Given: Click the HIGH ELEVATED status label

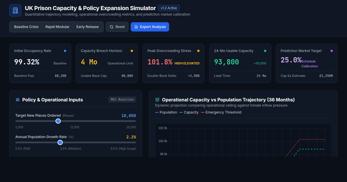Looking at the screenshot, I should 187,63.
